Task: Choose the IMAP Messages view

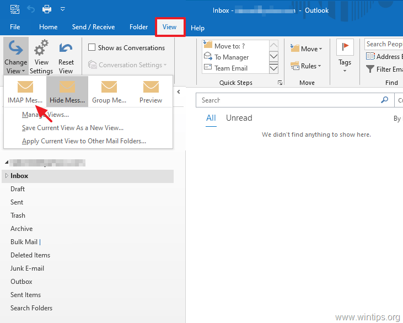Action: pos(25,91)
